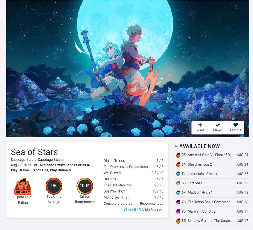The width and height of the screenshot is (253, 230).
Task: Mark game as Played checkmark
Action: pyautogui.click(x=218, y=128)
